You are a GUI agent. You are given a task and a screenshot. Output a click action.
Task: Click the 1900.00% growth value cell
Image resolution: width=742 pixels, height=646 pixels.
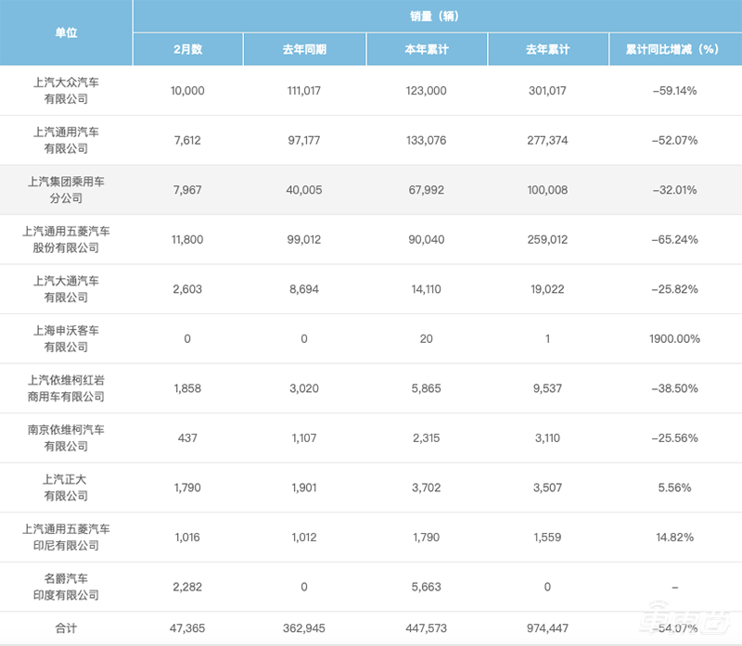point(670,338)
